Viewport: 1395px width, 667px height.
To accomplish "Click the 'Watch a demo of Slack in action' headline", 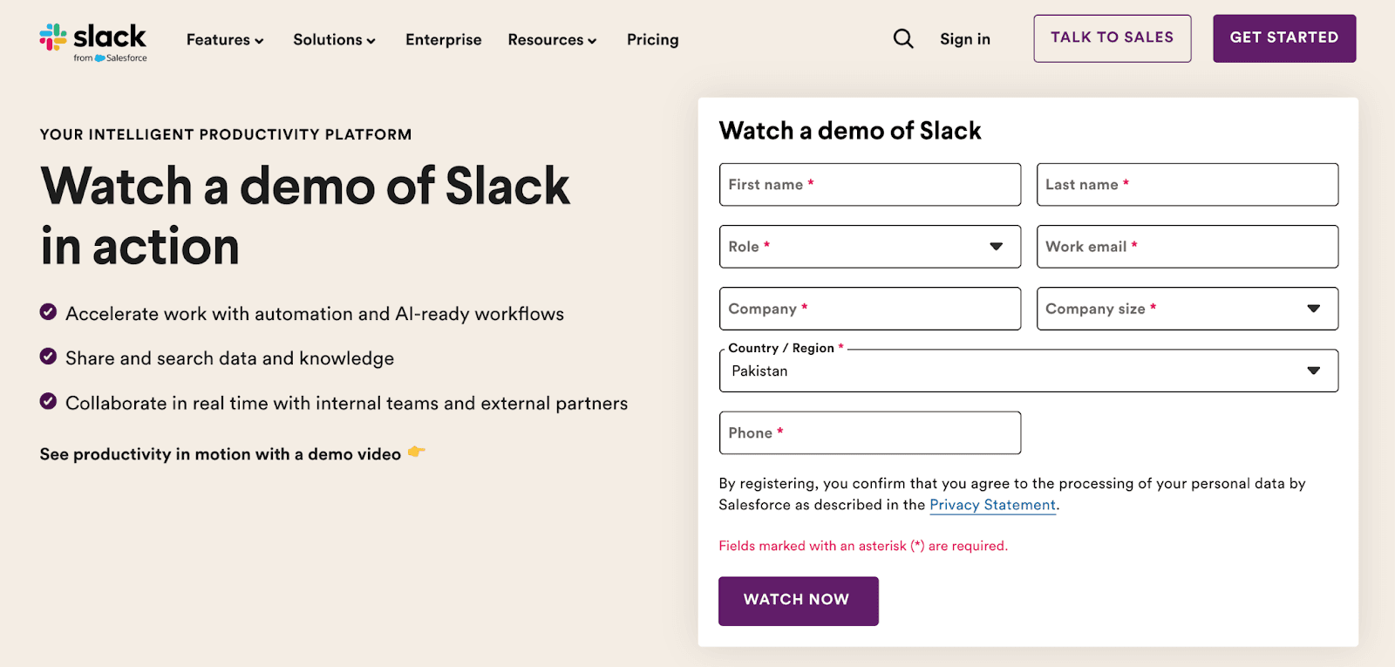I will pos(304,215).
